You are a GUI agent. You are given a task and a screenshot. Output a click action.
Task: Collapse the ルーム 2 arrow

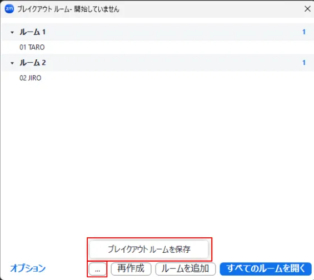12,63
